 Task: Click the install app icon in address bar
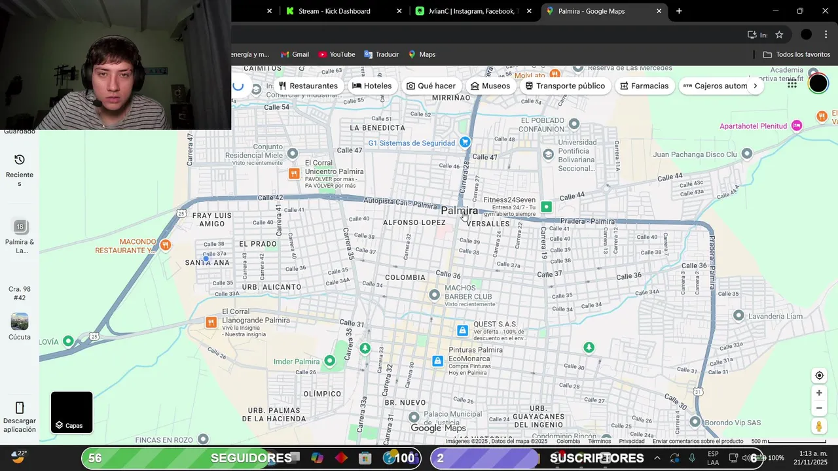(752, 35)
